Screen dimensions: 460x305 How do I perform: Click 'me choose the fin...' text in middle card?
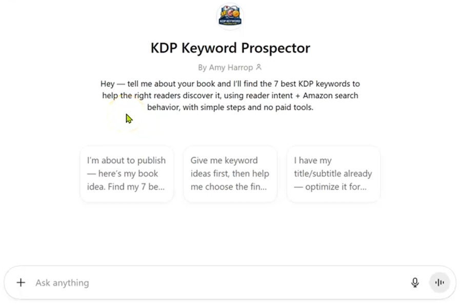tap(229, 187)
